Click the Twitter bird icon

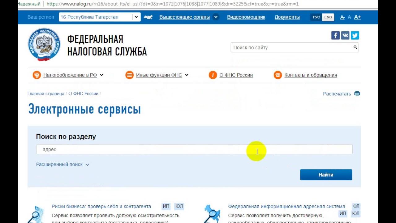pyautogui.click(x=355, y=35)
